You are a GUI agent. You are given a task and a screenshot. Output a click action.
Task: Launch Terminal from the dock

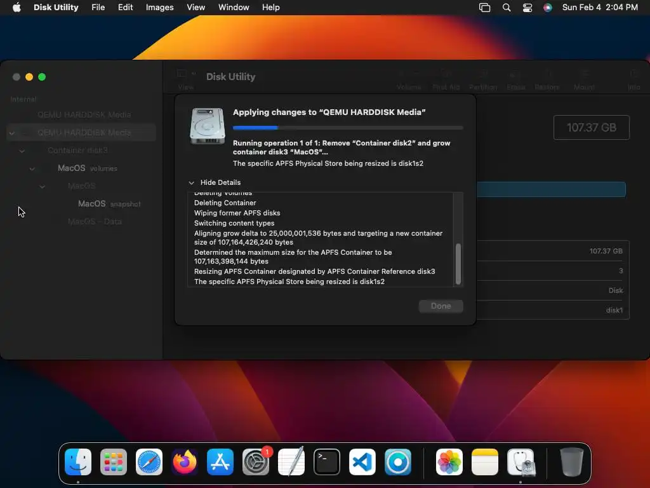[x=327, y=462]
